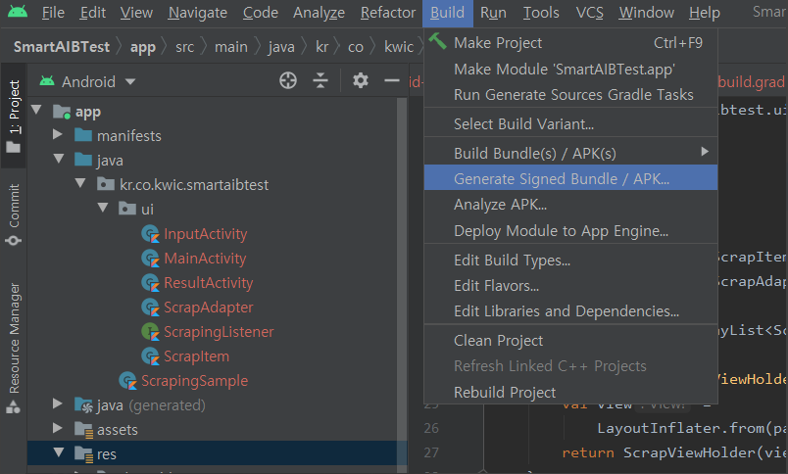This screenshot has width=788, height=474.
Task: Open the project panel gear settings
Action: (x=361, y=80)
